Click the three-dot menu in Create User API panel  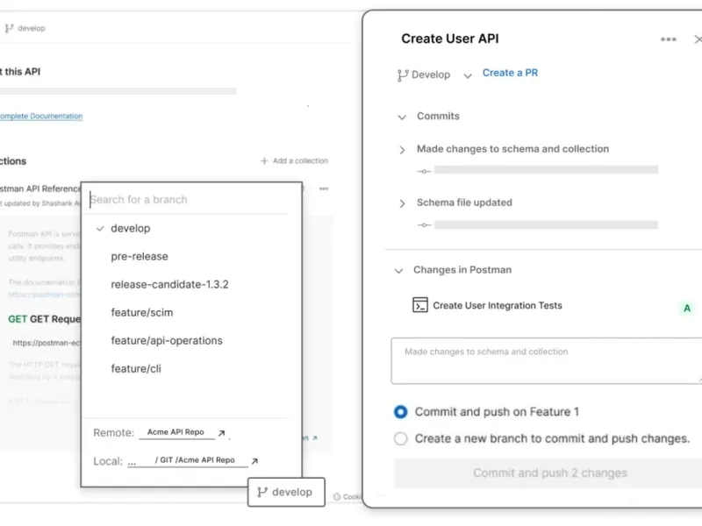coord(669,39)
